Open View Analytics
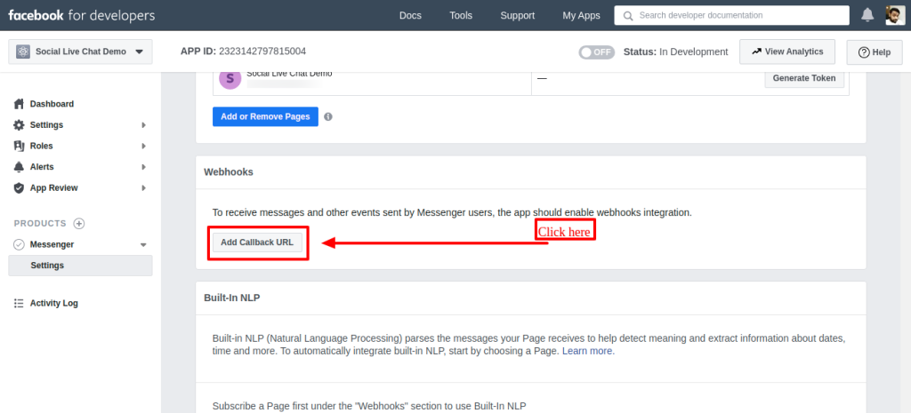Image resolution: width=911 pixels, height=413 pixels. click(787, 52)
